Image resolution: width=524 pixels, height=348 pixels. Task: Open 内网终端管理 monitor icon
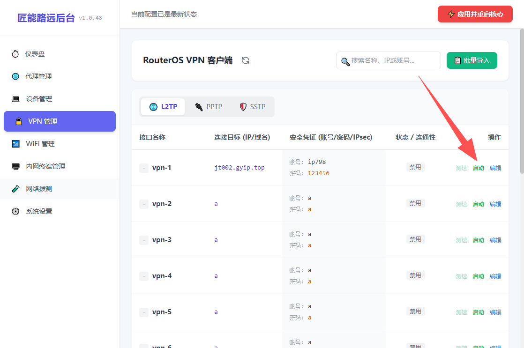tap(15, 166)
